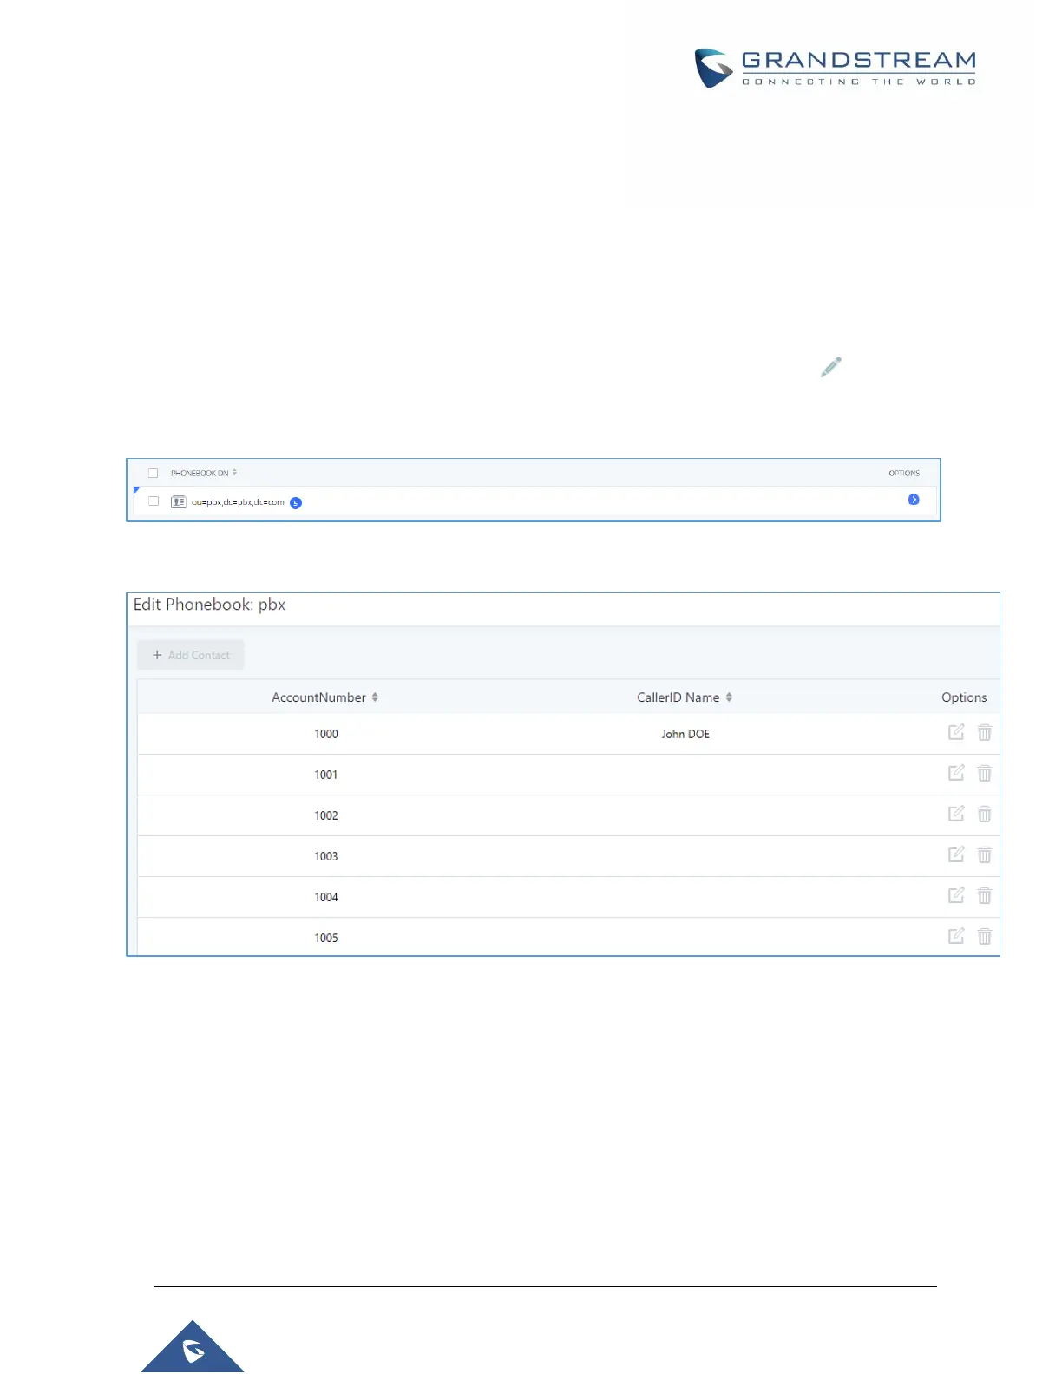Click account number 1005
1062x1374 pixels.
(x=326, y=938)
